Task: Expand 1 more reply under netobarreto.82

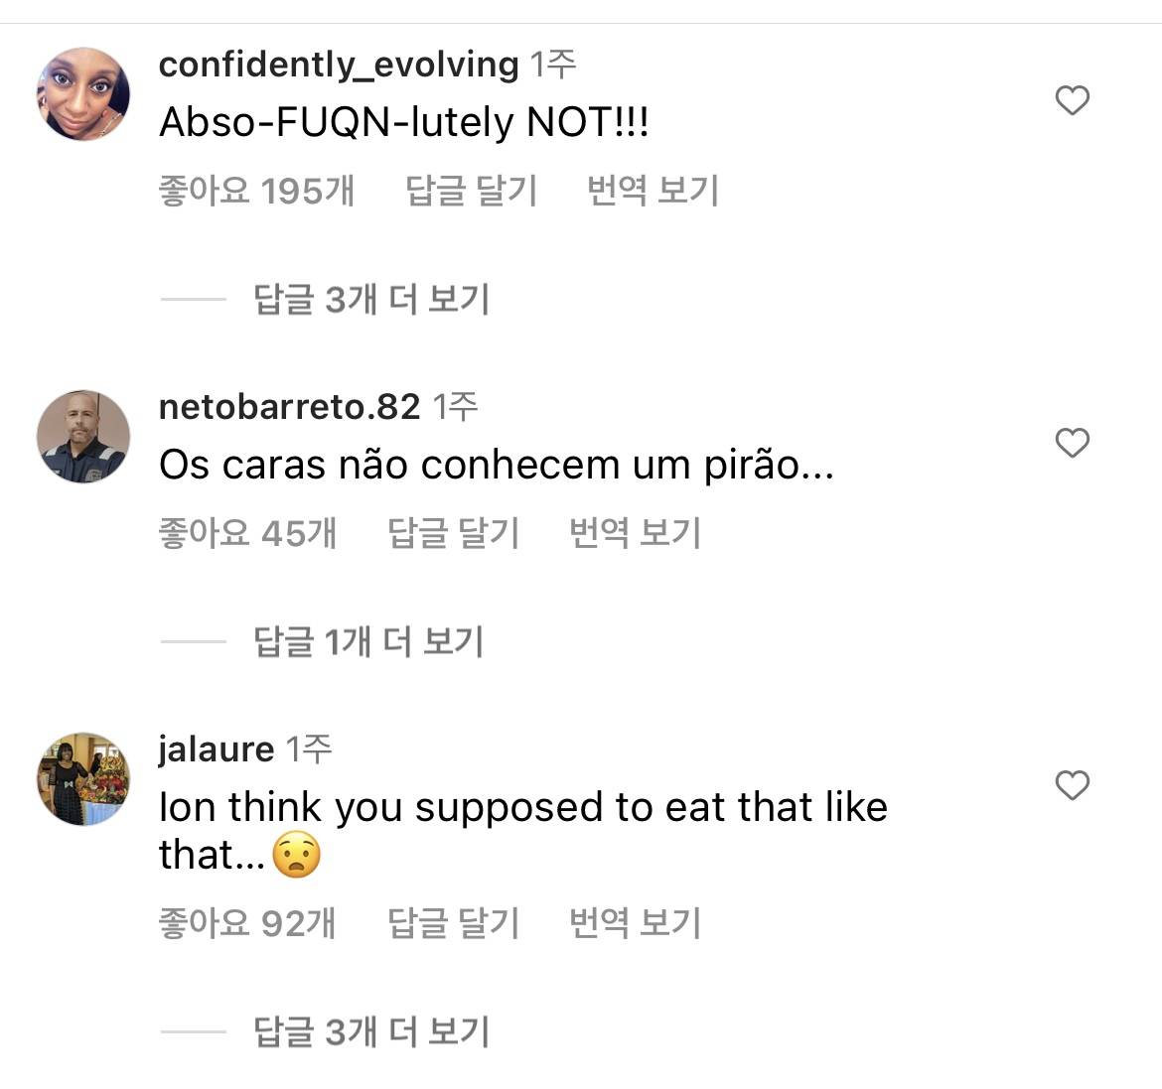Action: 367,641
